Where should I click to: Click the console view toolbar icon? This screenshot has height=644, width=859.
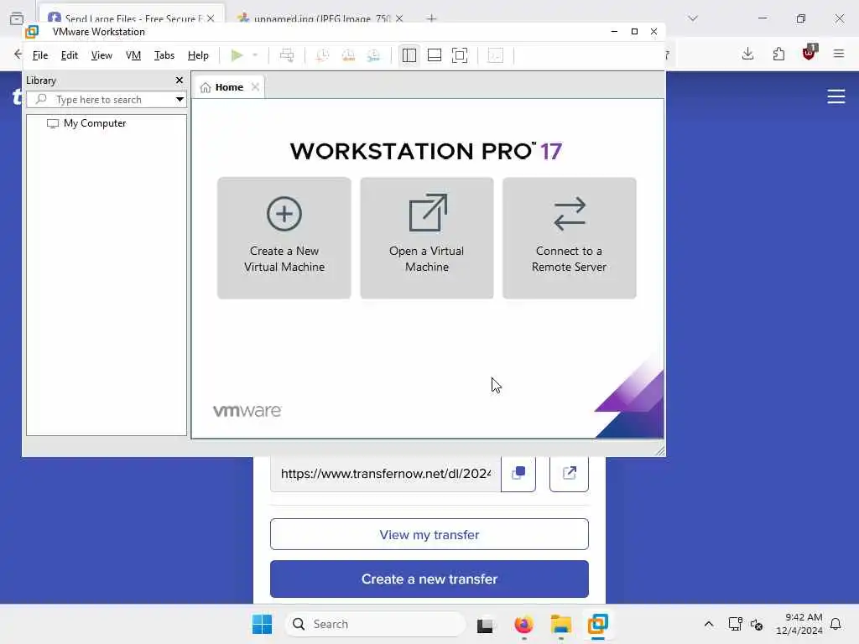pyautogui.click(x=495, y=55)
